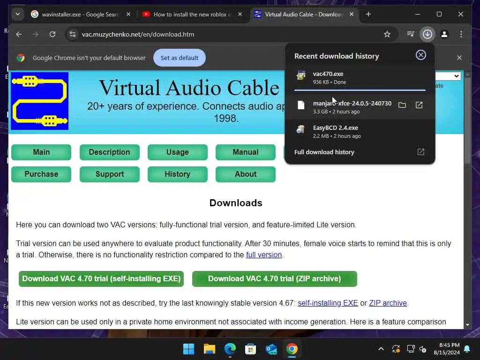Launch Microsoft Edge from the taskbar

[230, 349]
